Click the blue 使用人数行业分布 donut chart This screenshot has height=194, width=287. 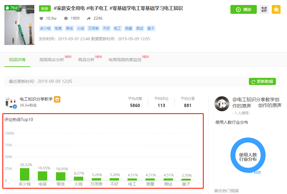[248, 155]
